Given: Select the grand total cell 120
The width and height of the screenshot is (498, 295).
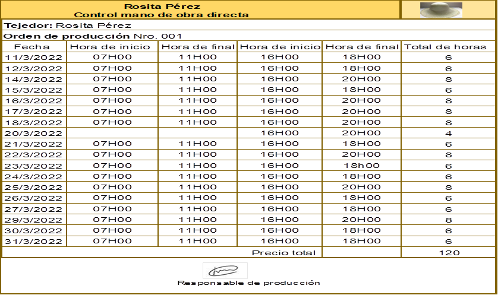Looking at the screenshot, I should pyautogui.click(x=449, y=252).
